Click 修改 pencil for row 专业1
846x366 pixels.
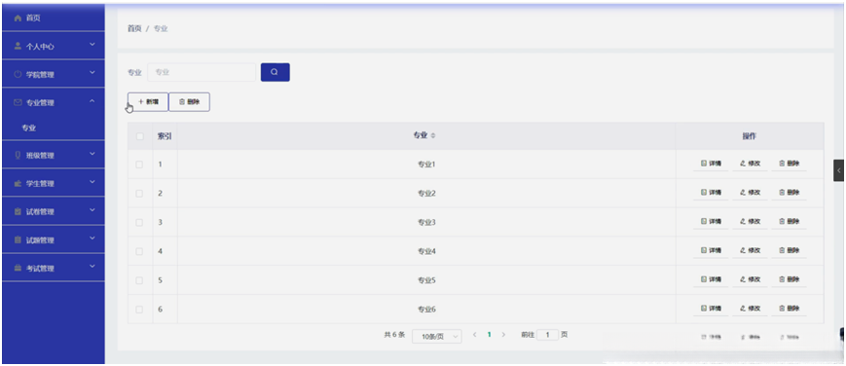pyautogui.click(x=750, y=164)
